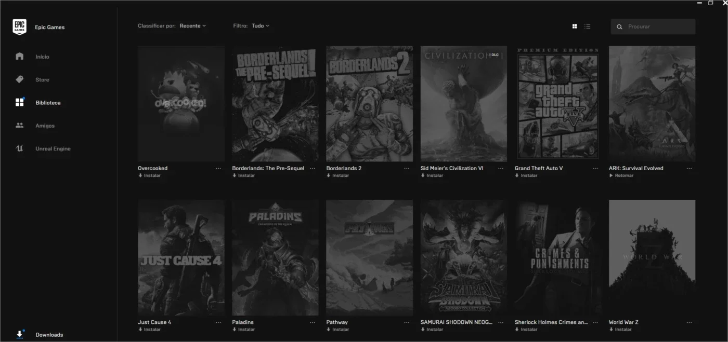728x342 pixels.
Task: Expand the Classificar por Recente dropdown
Action: (193, 25)
